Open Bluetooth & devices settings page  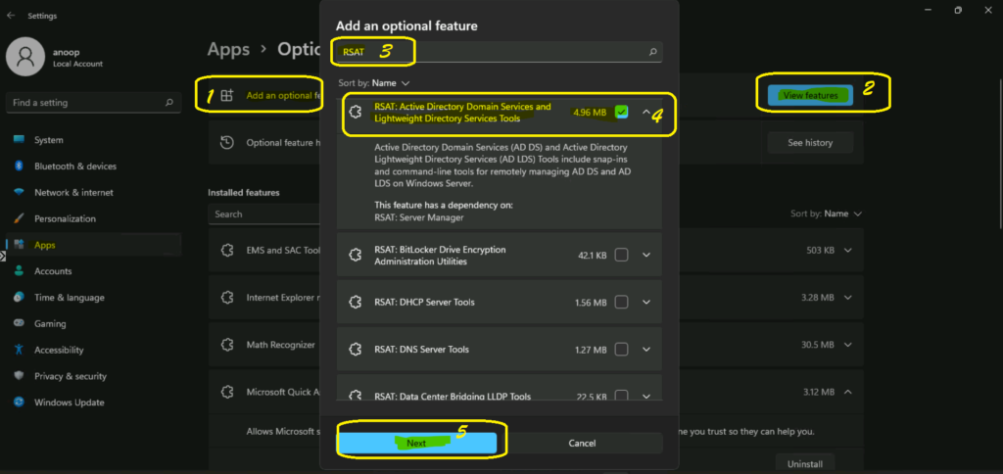tap(93, 166)
